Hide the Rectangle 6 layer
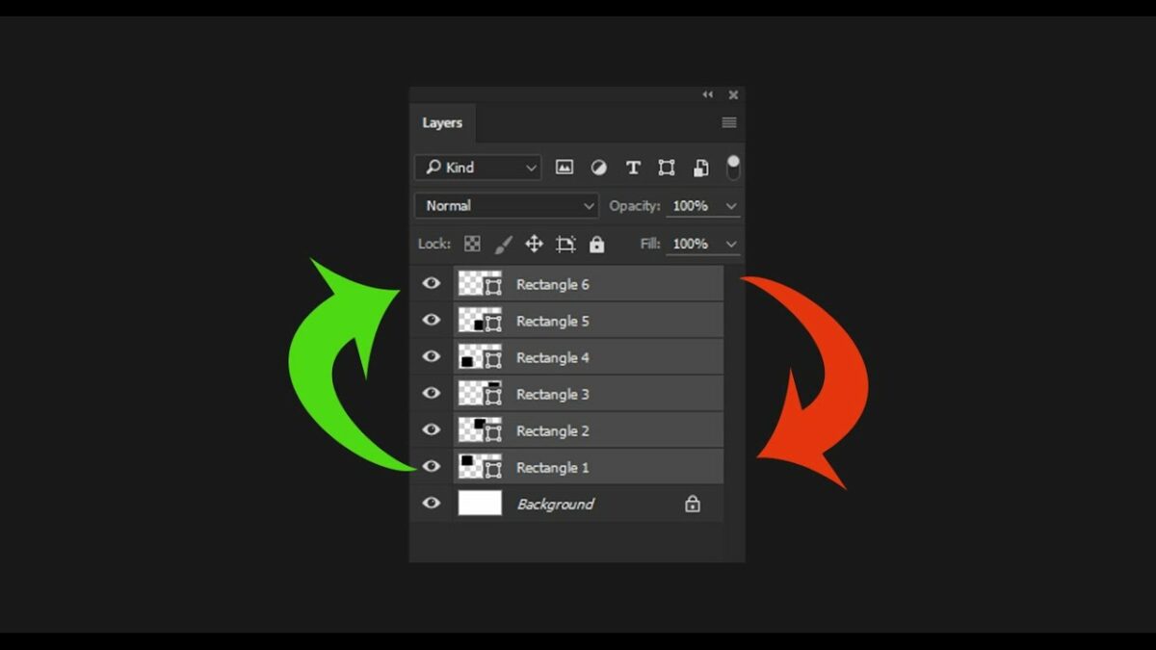Screen dimensions: 1156x650 [x=432, y=283]
